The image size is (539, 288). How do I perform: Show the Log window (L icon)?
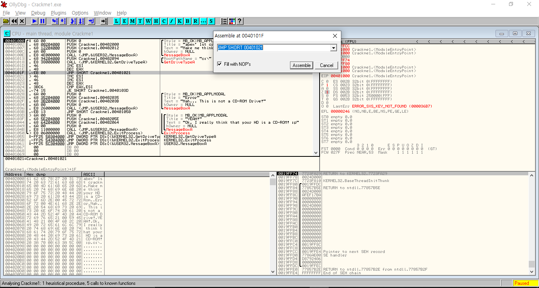117,21
